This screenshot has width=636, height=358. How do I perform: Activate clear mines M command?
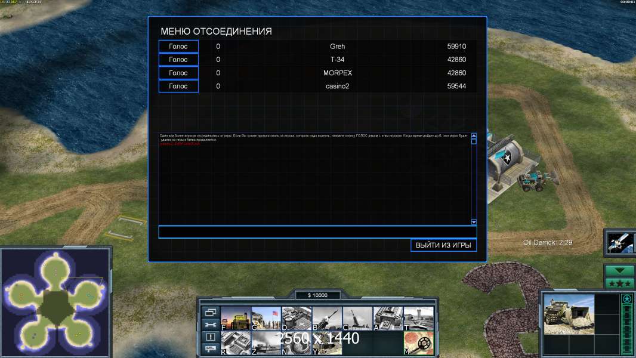[418, 343]
